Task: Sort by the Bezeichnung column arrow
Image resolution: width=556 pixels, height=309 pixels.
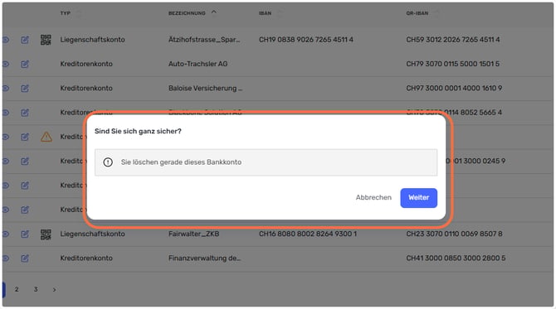Action: coord(213,12)
